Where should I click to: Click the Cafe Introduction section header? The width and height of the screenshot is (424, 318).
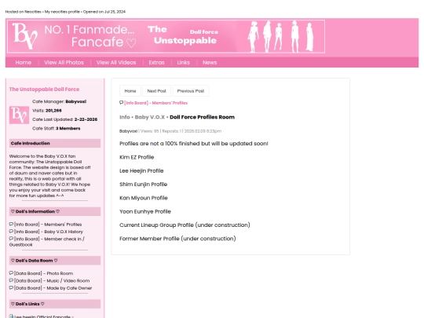(55, 144)
